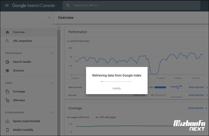Click the 235,679 total clicks legend
This screenshot has width=209, height=136.
point(78,41)
